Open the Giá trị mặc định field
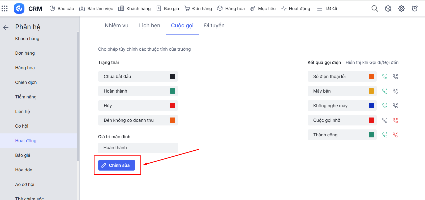Screen dimensions: 425x200 (x=138, y=148)
